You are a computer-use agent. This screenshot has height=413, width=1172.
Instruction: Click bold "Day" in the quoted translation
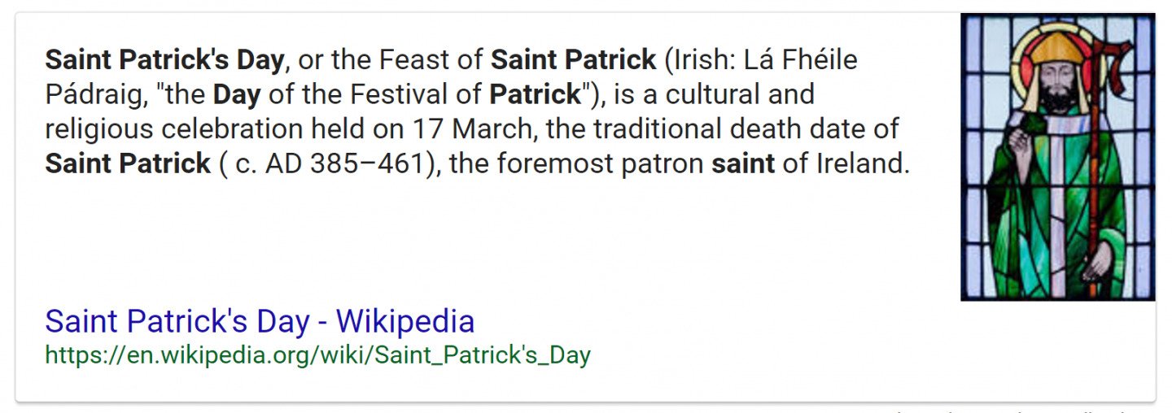(x=237, y=95)
